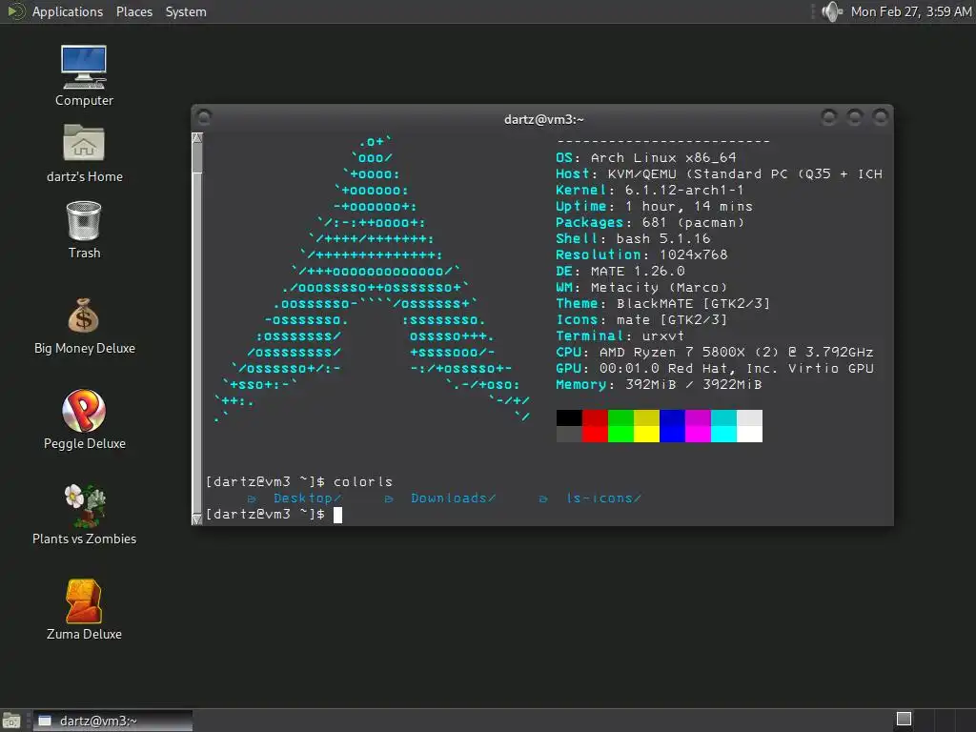
Task: Click the clock showing Mon Feb 27
Action: pos(910,11)
